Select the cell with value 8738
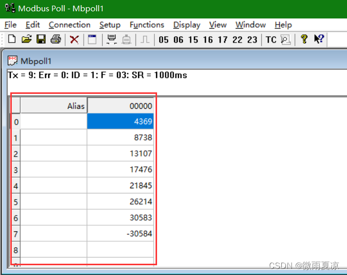Image resolution: width=347 pixels, height=275 pixels. [x=121, y=137]
